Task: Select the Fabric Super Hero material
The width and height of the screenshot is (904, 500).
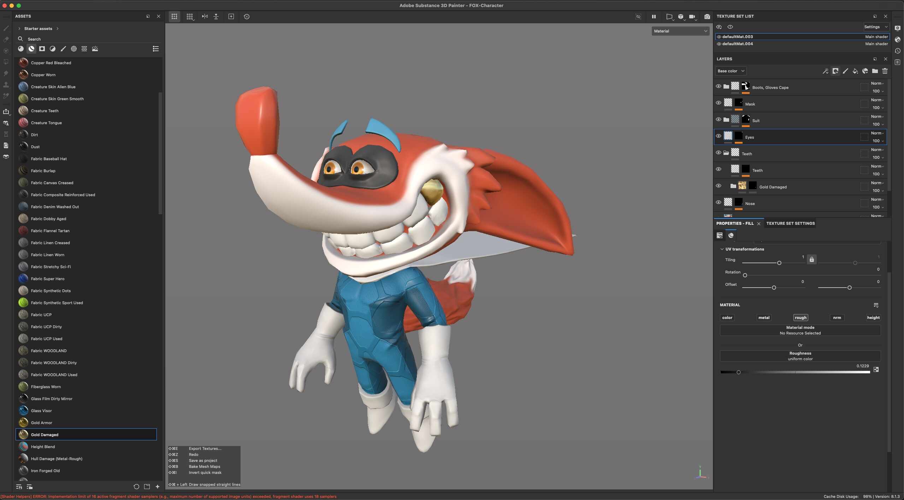Action: pyautogui.click(x=86, y=279)
